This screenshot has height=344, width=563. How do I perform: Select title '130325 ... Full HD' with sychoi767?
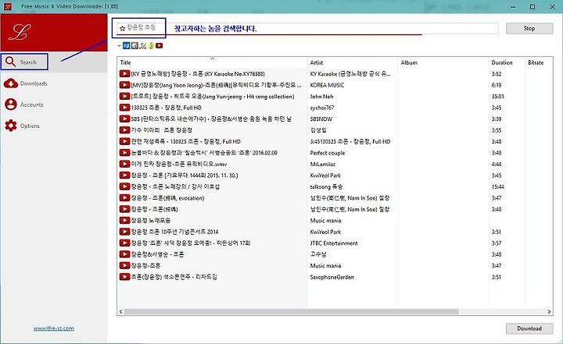(x=166, y=108)
